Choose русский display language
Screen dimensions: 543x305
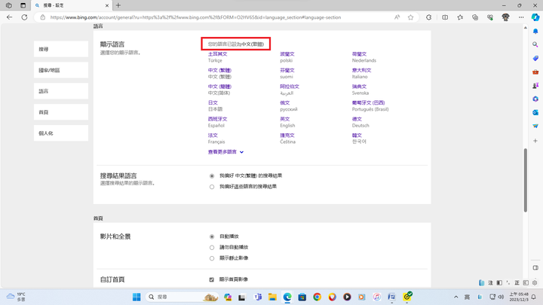pyautogui.click(x=284, y=102)
